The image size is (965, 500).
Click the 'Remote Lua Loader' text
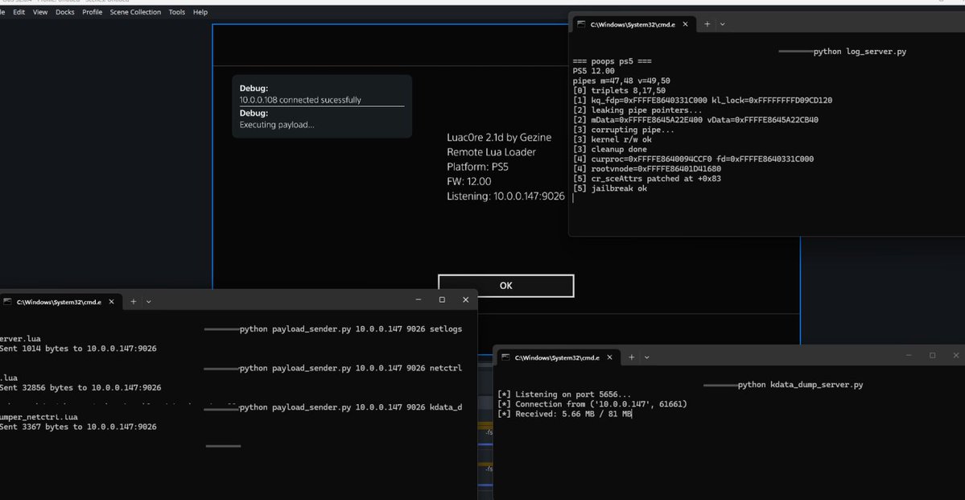[491, 152]
